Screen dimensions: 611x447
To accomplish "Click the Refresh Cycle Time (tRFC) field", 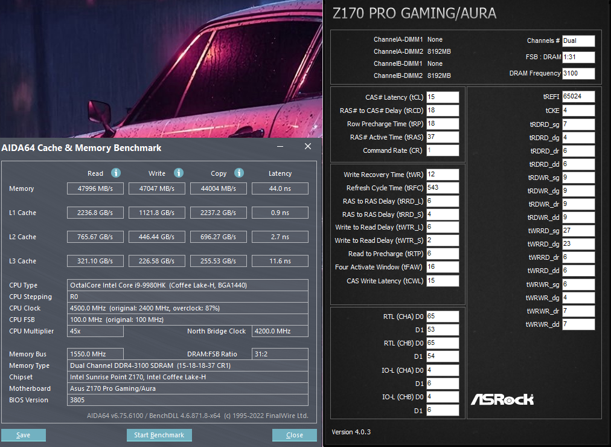I will (x=443, y=187).
